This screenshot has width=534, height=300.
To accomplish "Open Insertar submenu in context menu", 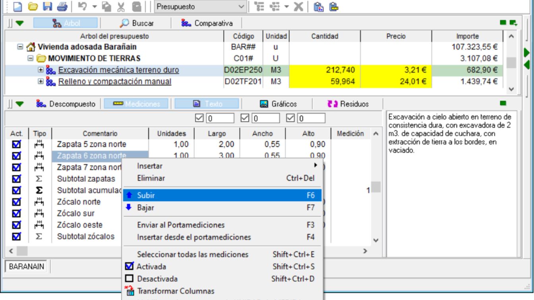I will coord(222,166).
